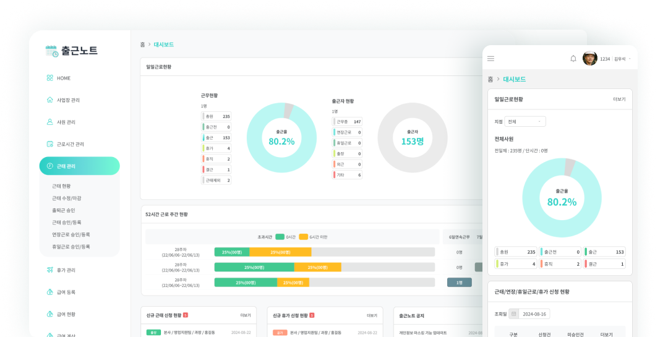Open the HOME grid icon in sidebar
The image size is (668, 337).
click(x=49, y=78)
